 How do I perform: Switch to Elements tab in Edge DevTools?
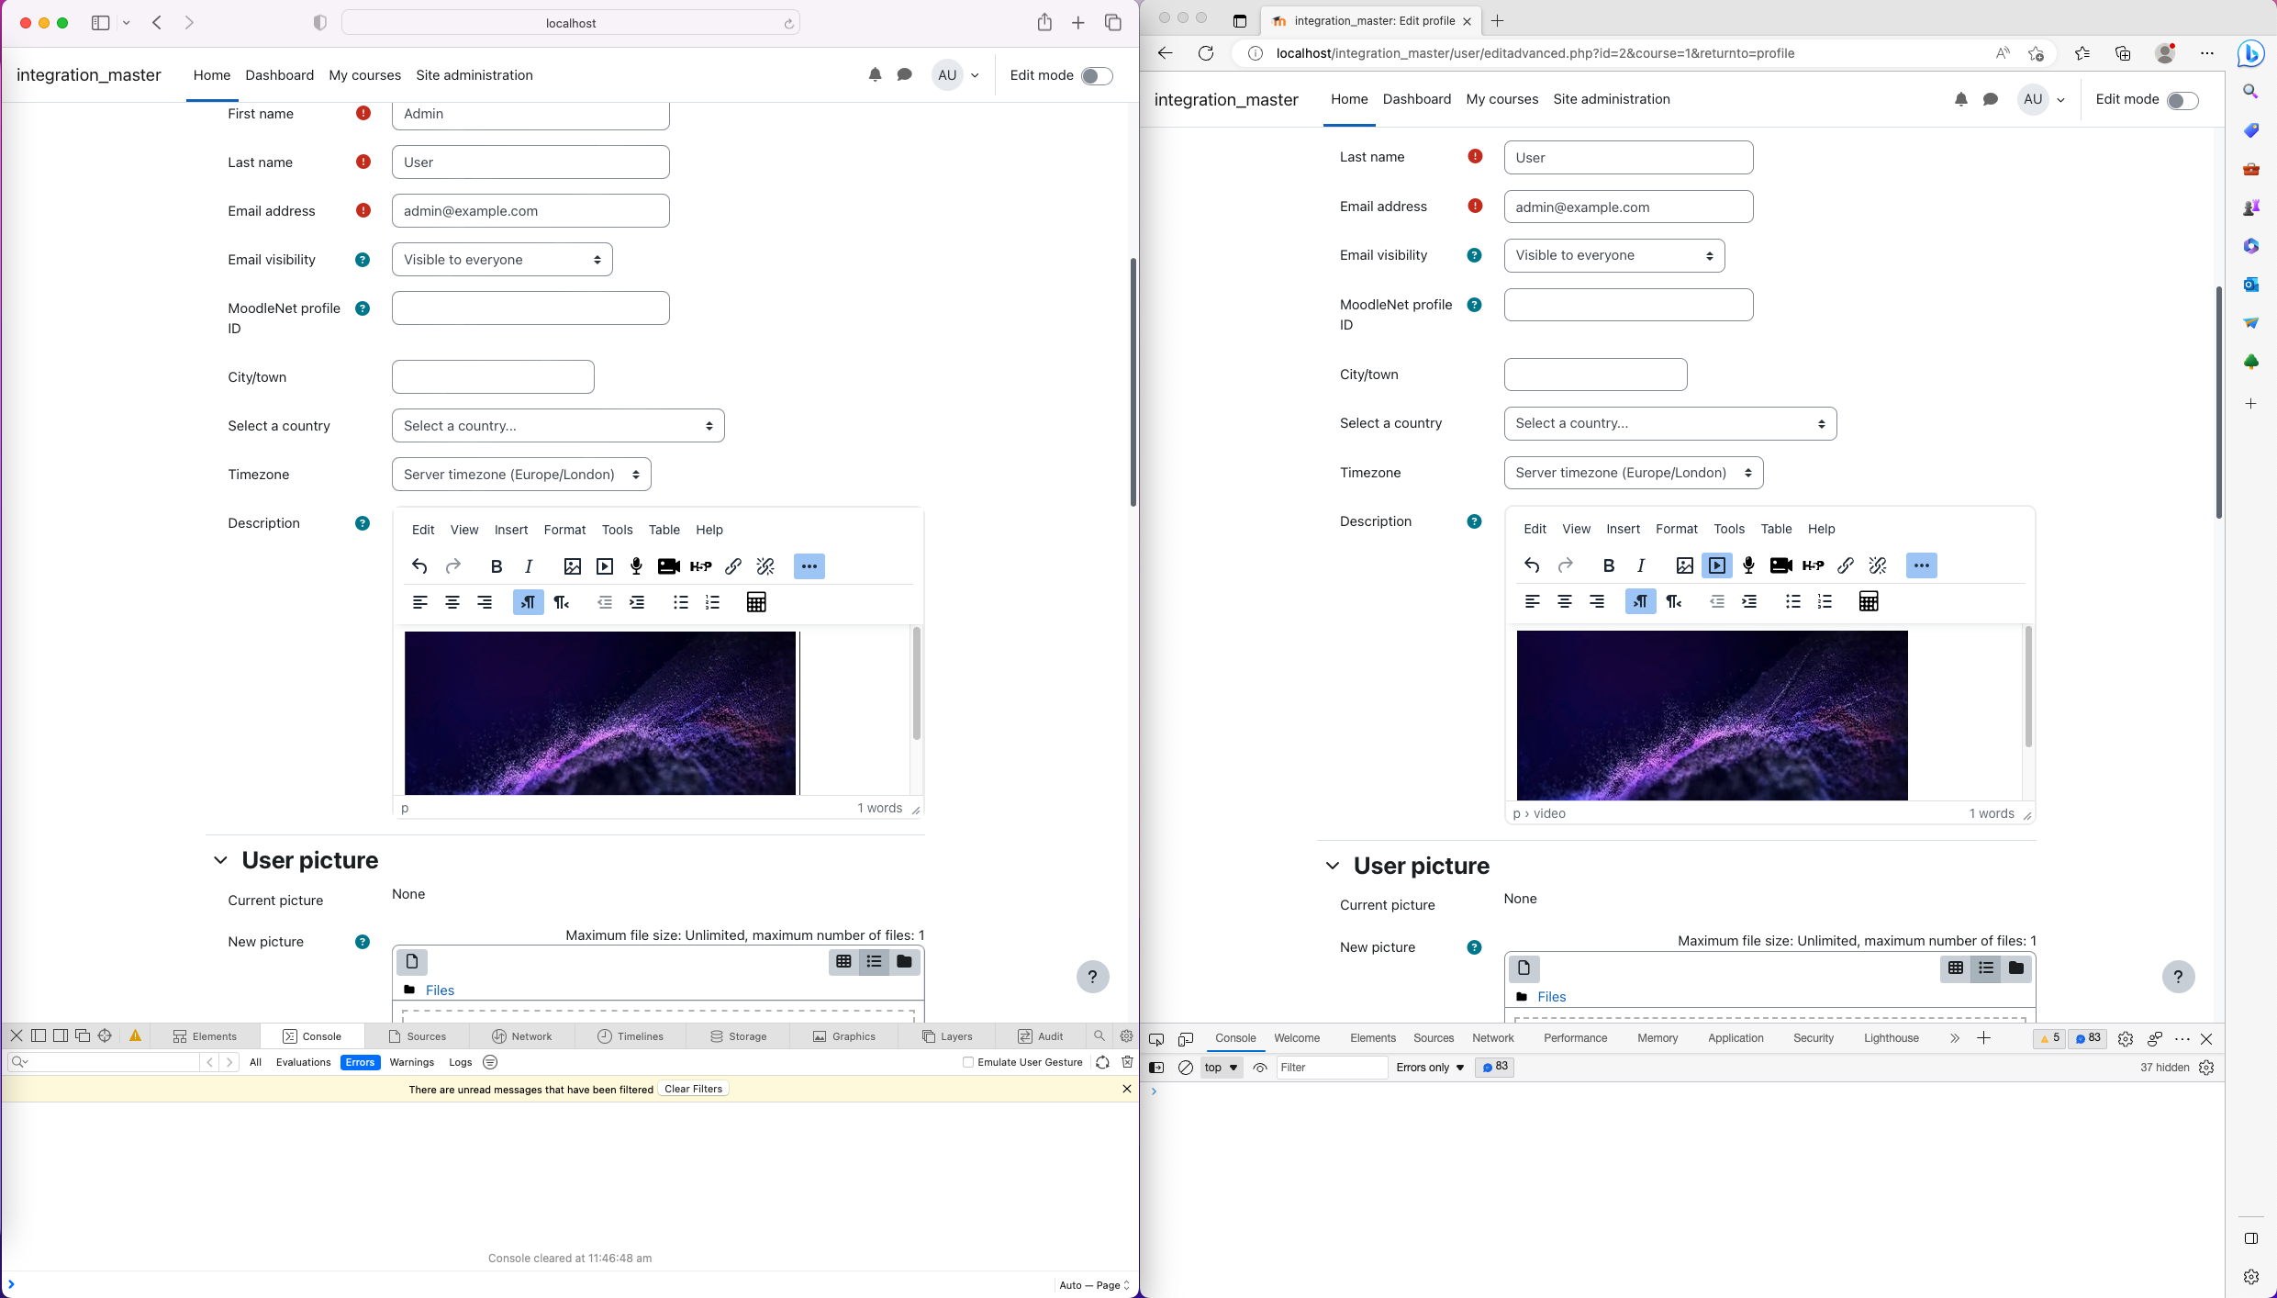coord(1372,1038)
